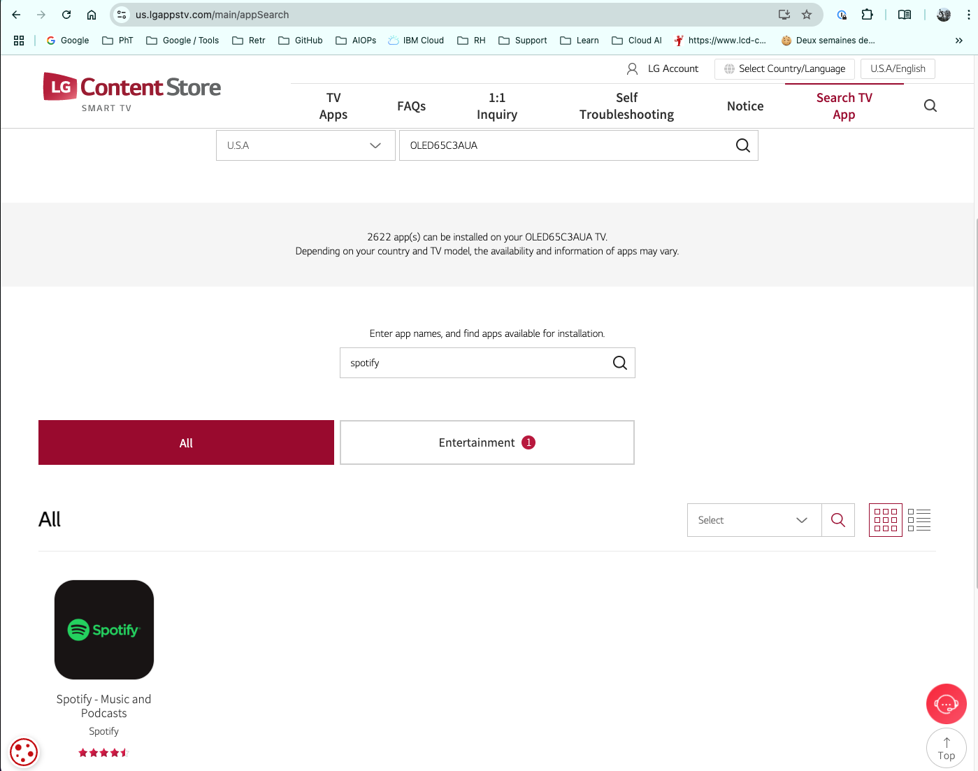The height and width of the screenshot is (771, 978).
Task: Open the cookie settings icon
Action: pyautogui.click(x=24, y=753)
